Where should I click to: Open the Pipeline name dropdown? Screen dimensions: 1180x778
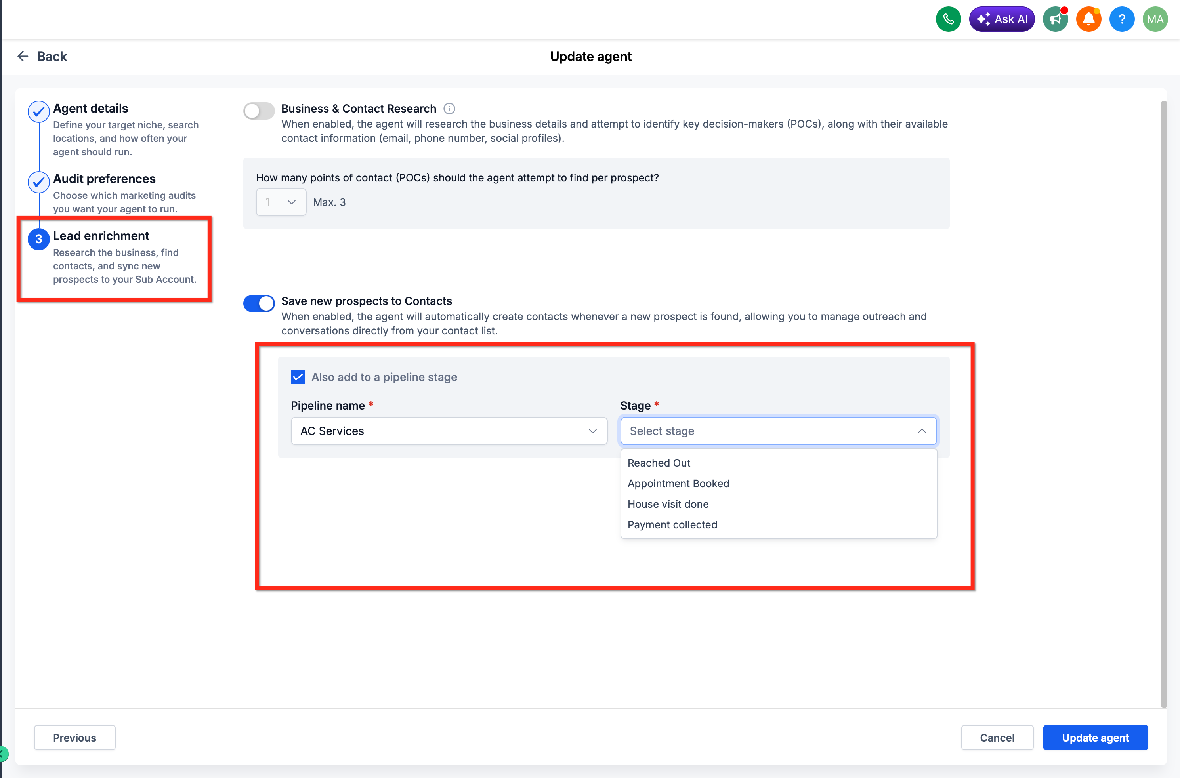449,431
